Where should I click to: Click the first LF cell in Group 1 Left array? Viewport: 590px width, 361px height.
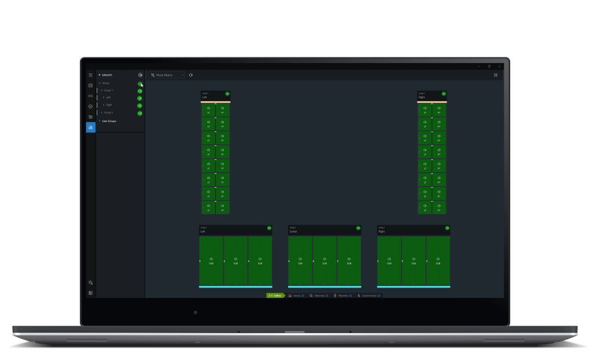pyautogui.click(x=208, y=110)
